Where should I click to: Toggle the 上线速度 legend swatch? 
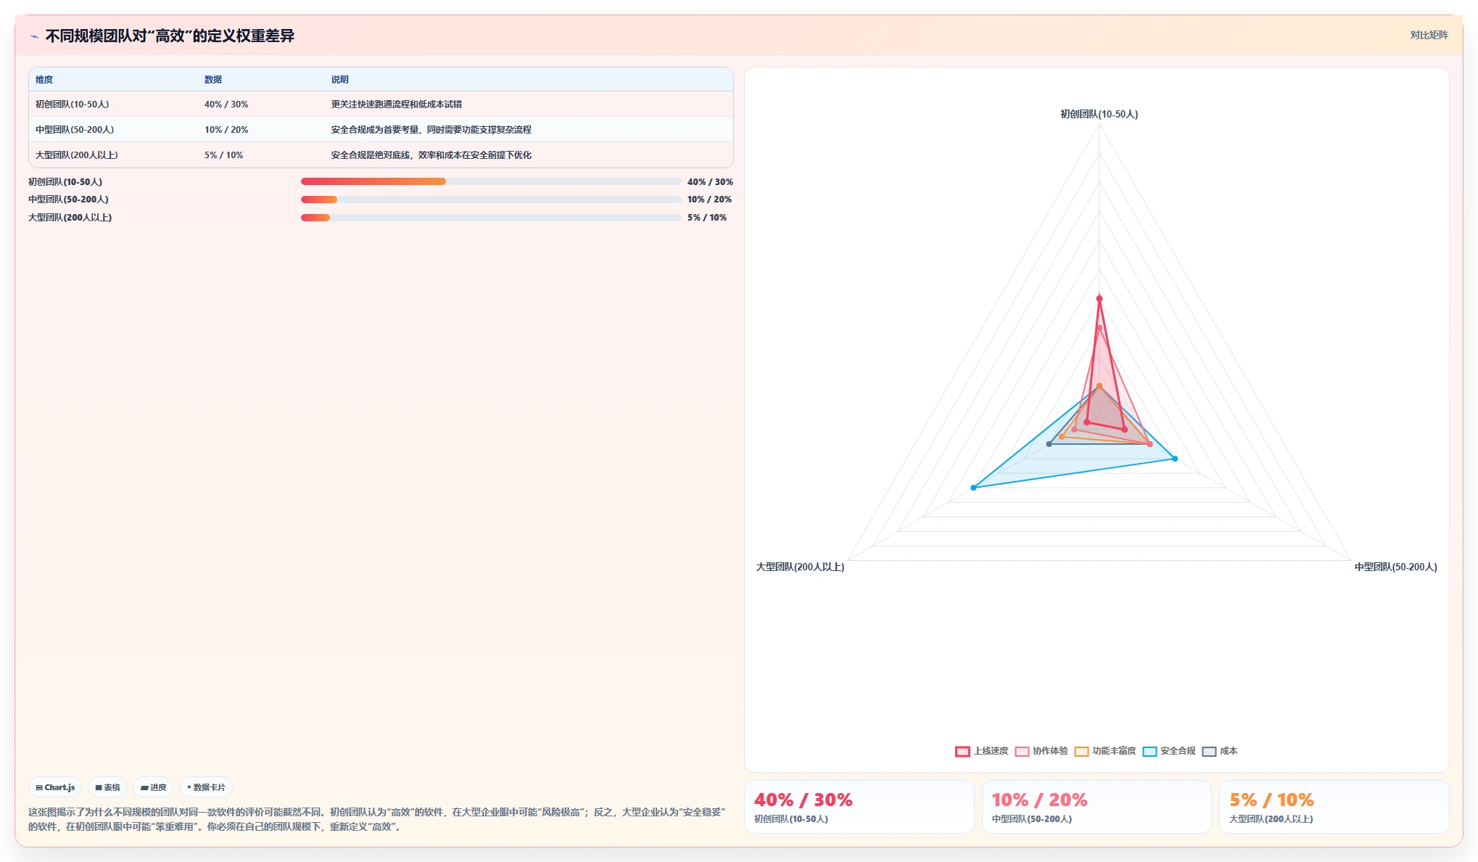point(962,752)
